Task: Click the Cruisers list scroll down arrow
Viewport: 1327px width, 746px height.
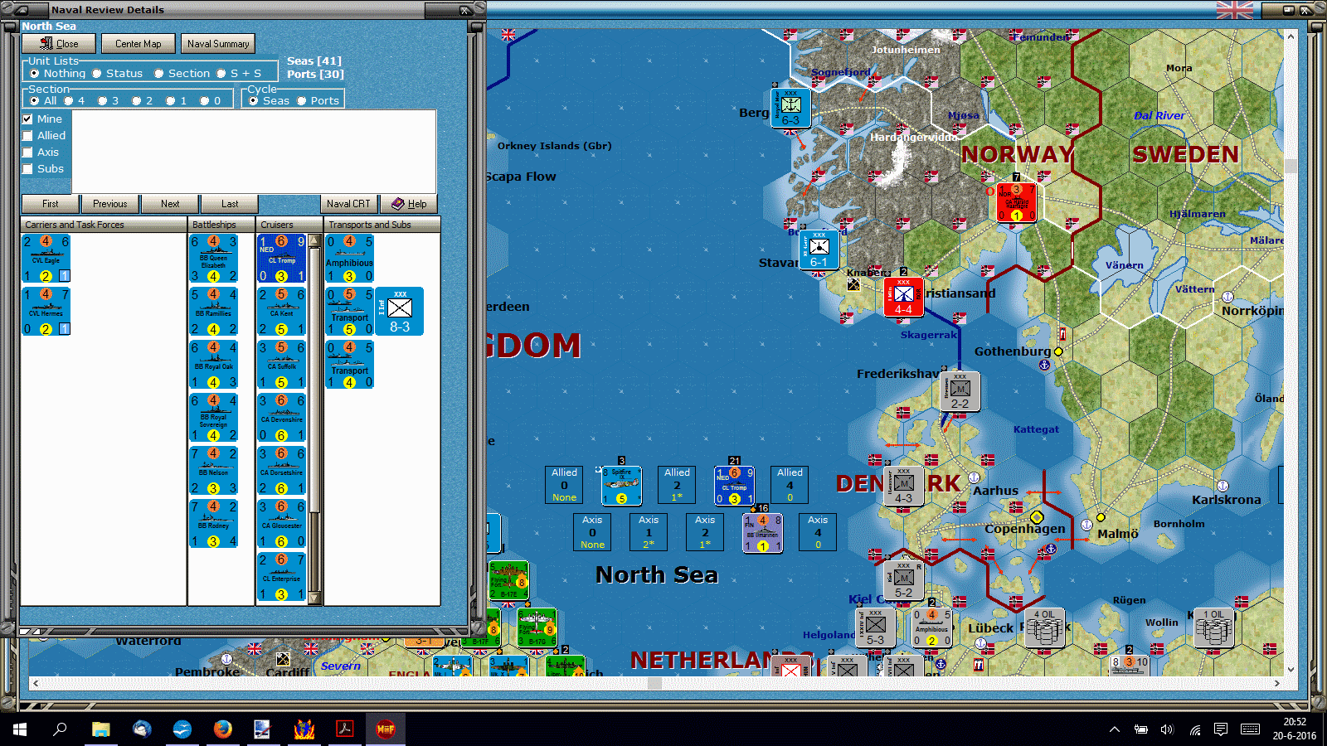Action: pos(314,598)
